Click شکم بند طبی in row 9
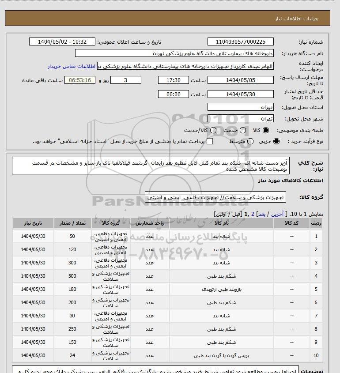 [222, 342]
